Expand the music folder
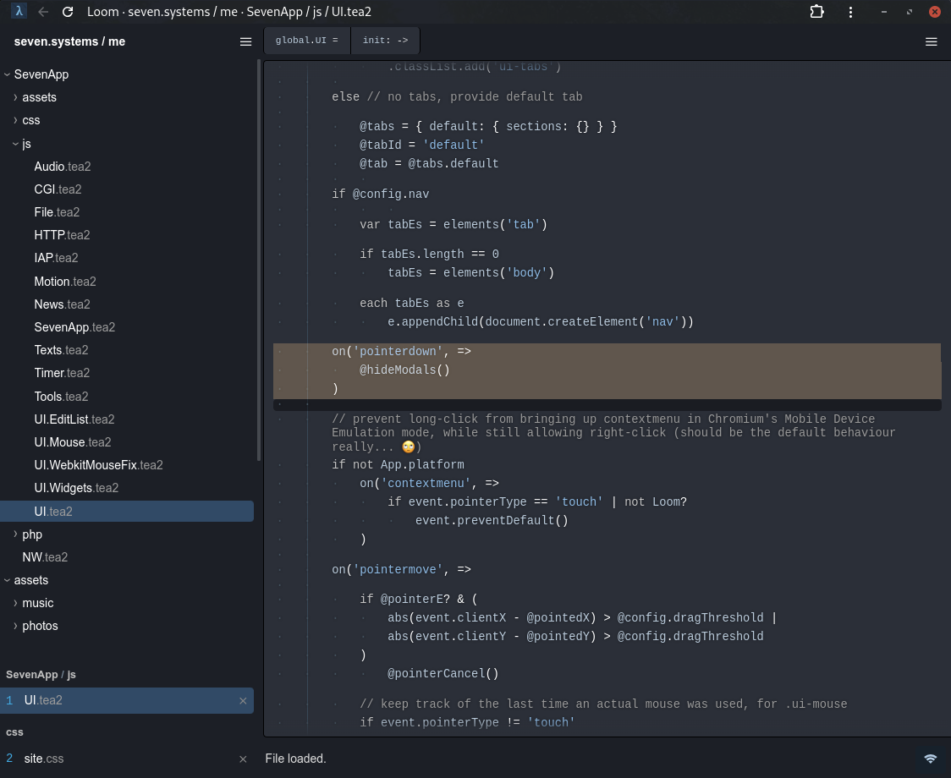The height and width of the screenshot is (778, 951). click(16, 603)
